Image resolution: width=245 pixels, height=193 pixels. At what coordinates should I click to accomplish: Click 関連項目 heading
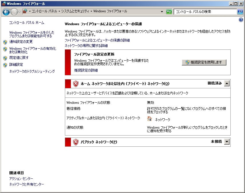tap(16, 173)
